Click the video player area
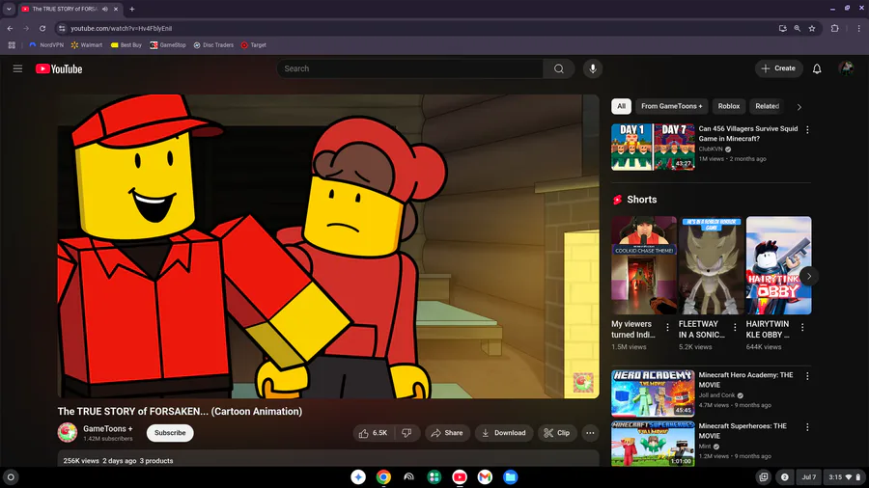 click(x=328, y=246)
